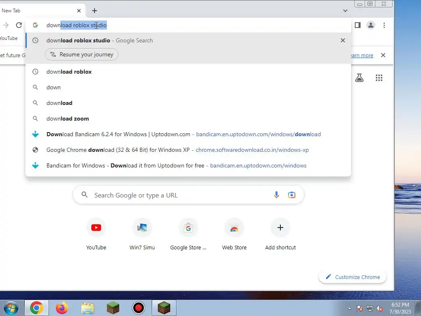Open Google Chrome download Windows XP suggestion

pos(188,150)
